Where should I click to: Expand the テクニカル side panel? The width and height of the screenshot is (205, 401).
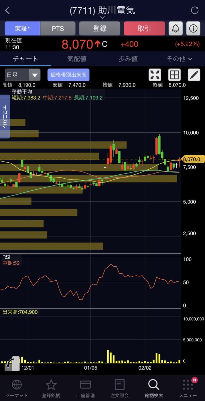tap(5, 116)
